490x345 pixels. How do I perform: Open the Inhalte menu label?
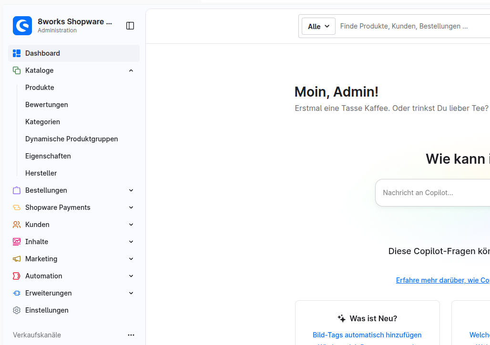37,242
